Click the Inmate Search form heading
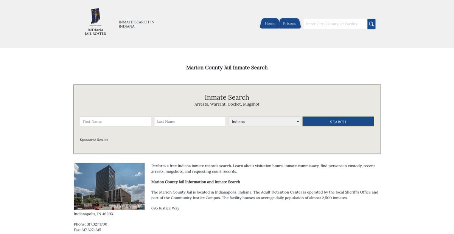This screenshot has width=454, height=234. click(x=227, y=97)
